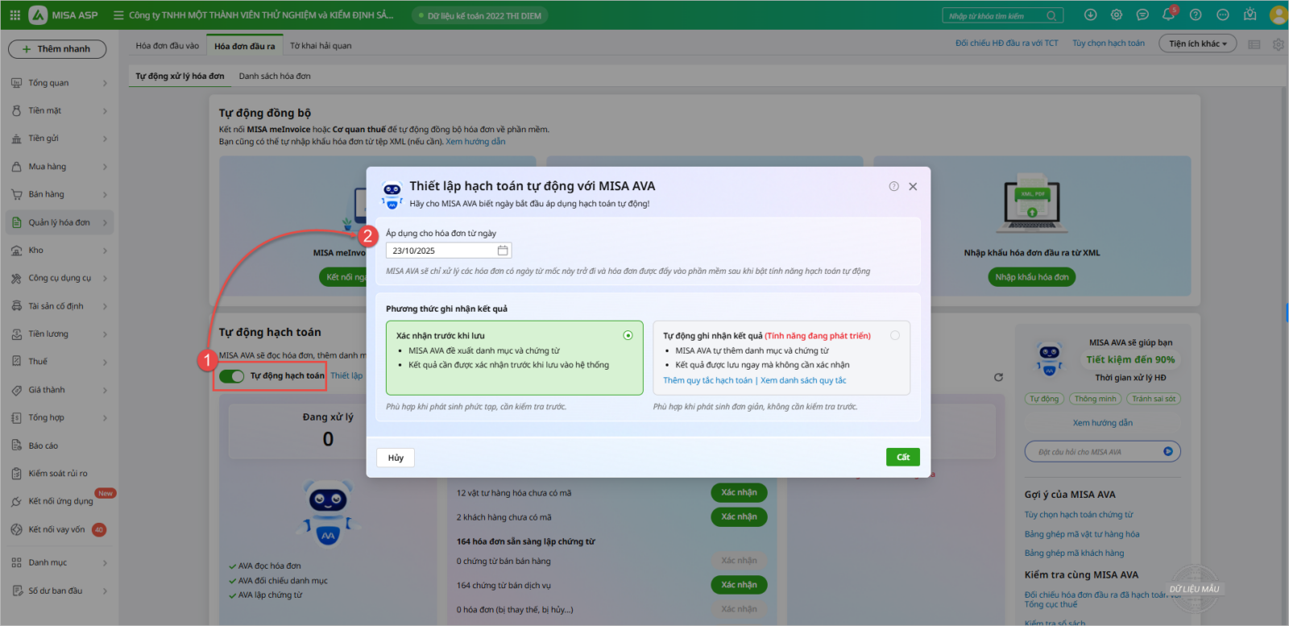
Task: Click the notification bell icon
Action: [x=1168, y=15]
